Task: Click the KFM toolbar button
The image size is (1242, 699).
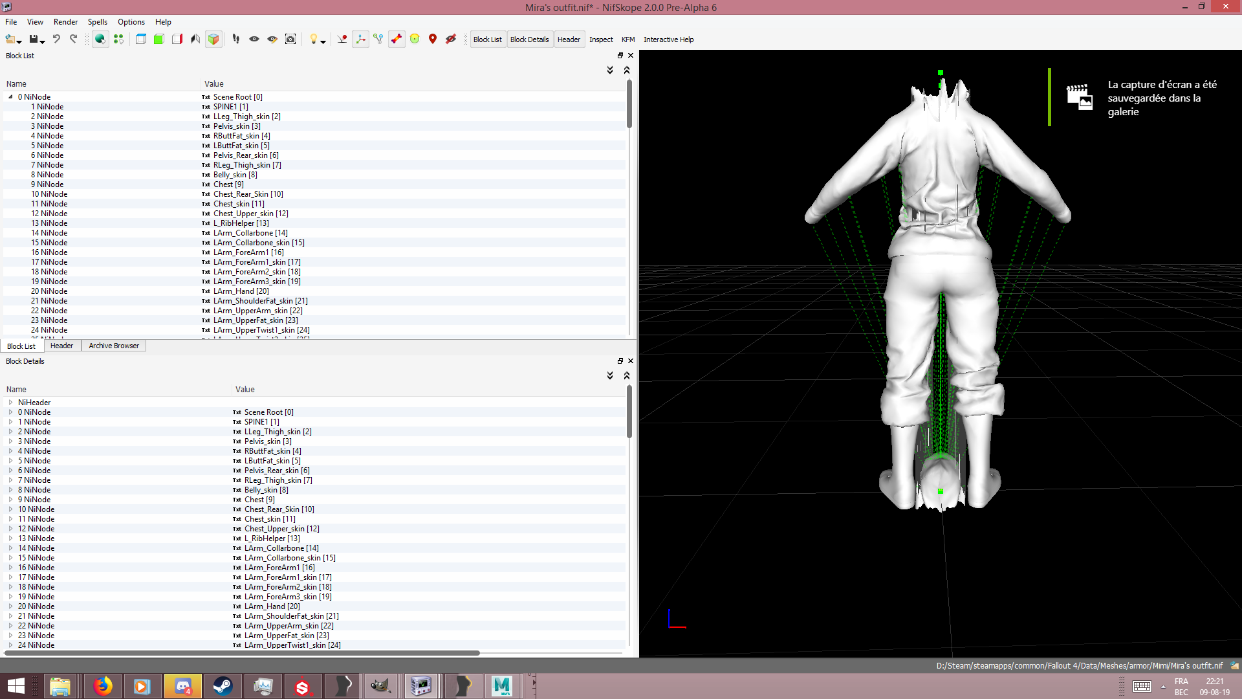Action: coord(628,39)
